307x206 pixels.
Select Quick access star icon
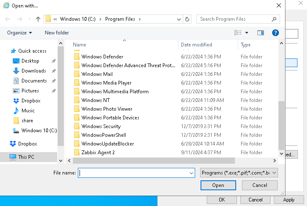pyautogui.click(x=13, y=51)
